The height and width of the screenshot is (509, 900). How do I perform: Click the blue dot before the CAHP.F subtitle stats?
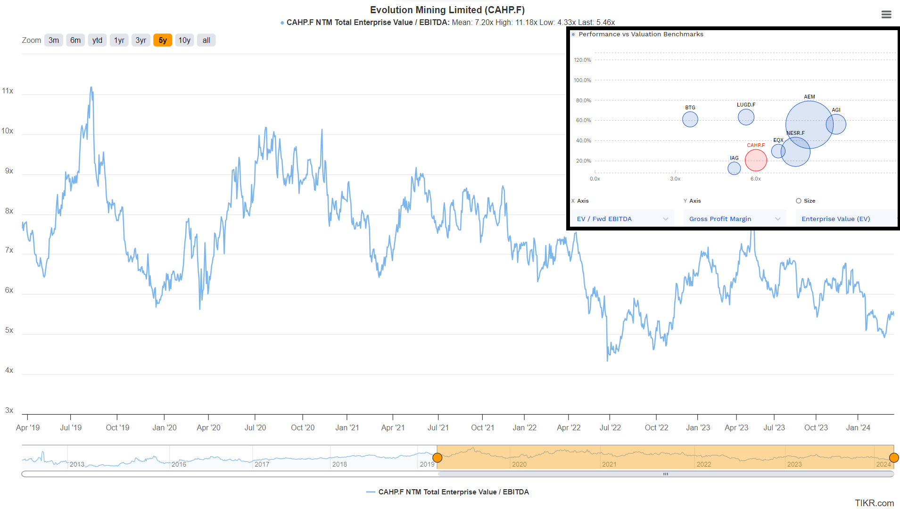(x=282, y=22)
